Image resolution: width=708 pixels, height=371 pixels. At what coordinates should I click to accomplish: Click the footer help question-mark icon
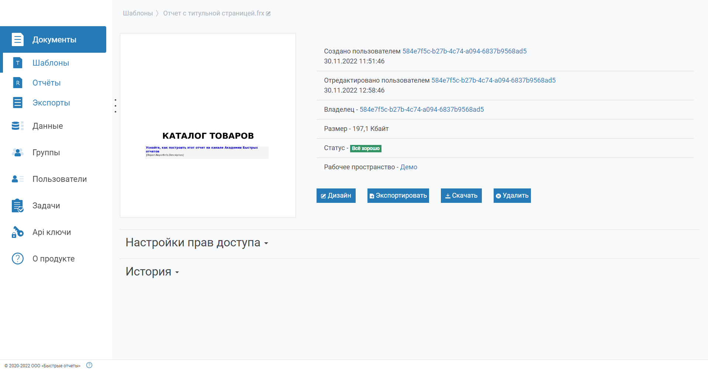(x=89, y=365)
